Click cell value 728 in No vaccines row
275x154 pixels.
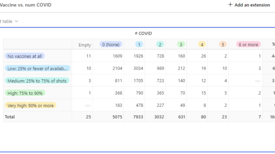pyautogui.click(x=161, y=56)
